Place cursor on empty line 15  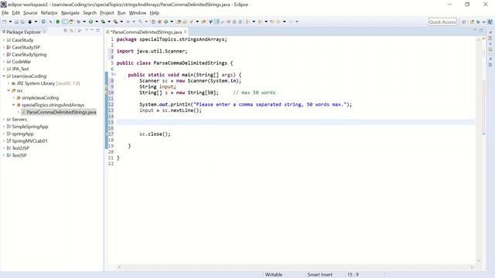295,122
